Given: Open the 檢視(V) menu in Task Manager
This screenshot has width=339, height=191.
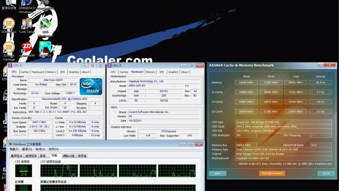Looking at the screenshot, I should tap(41, 149).
